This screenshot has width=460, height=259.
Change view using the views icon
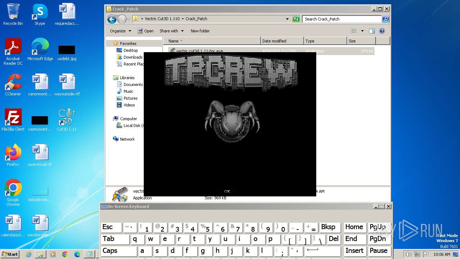(x=354, y=31)
